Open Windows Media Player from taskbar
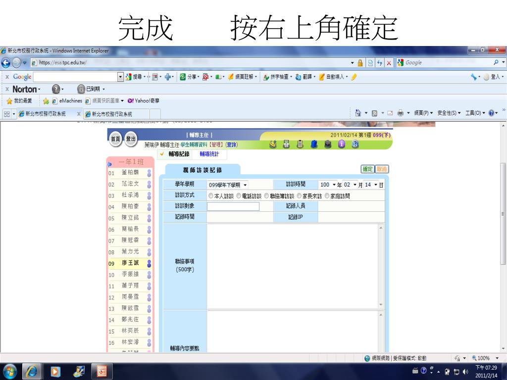Viewport: 507px width, 380px height. [55, 372]
